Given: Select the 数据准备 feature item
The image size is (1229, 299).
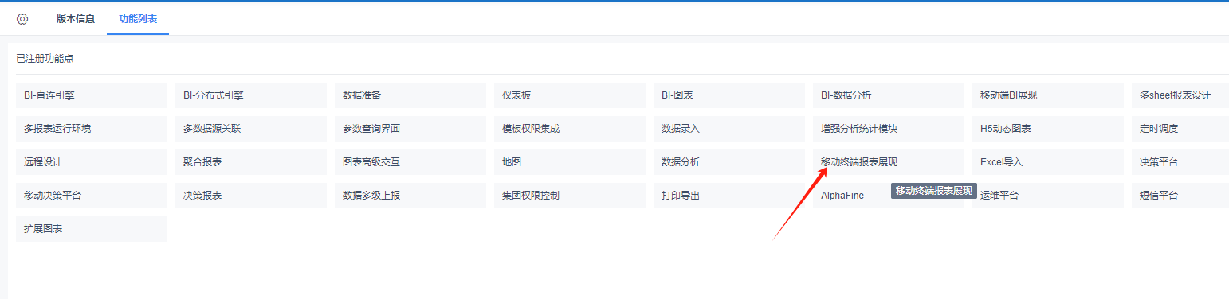Looking at the screenshot, I should click(410, 95).
